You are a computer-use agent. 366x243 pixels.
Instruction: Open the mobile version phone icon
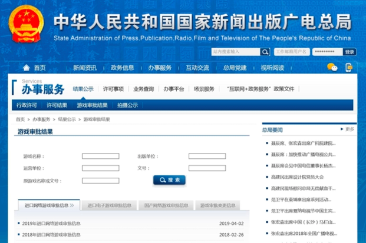(349, 68)
